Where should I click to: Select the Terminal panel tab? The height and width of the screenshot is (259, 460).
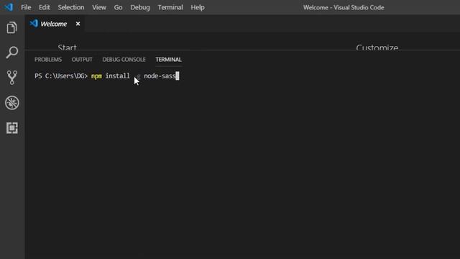click(x=168, y=60)
